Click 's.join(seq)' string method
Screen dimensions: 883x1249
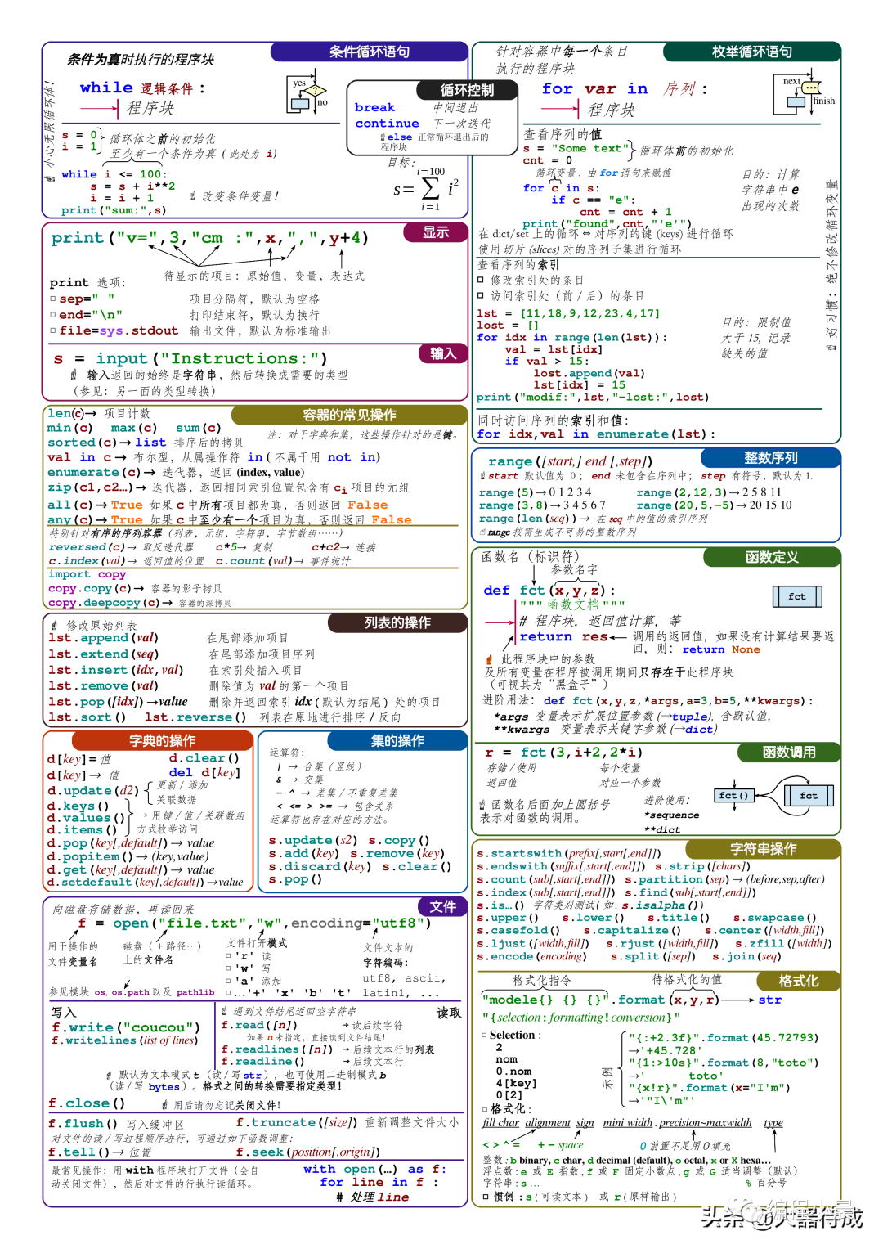[x=746, y=957]
